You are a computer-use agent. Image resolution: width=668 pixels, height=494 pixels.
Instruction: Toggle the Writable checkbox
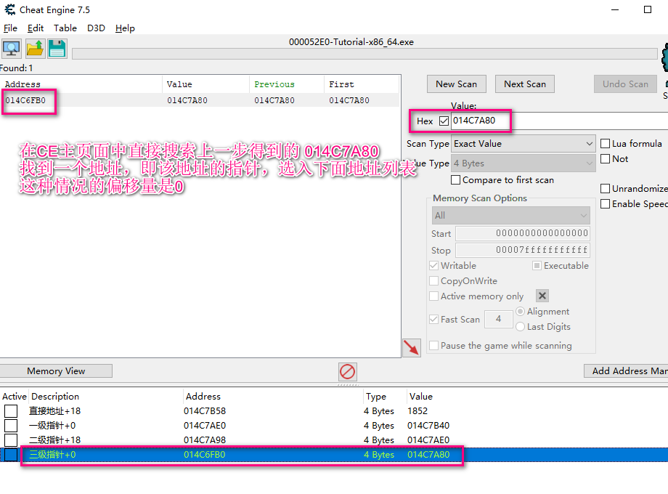(x=433, y=266)
